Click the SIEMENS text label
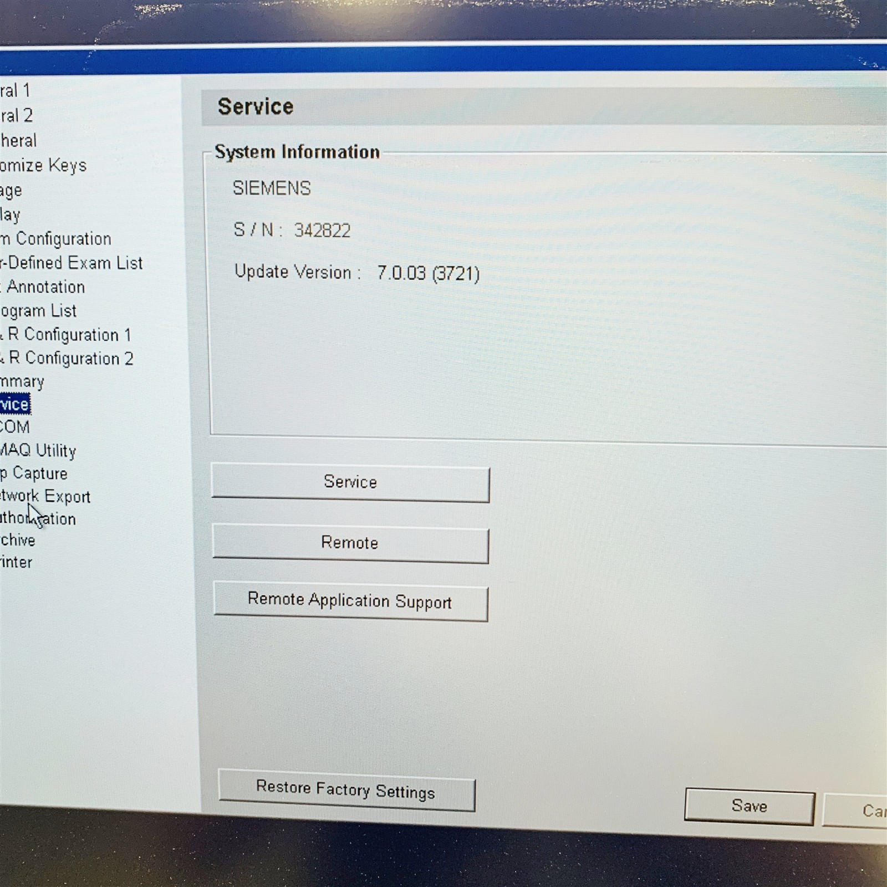This screenshot has height=887, width=887. tap(272, 188)
